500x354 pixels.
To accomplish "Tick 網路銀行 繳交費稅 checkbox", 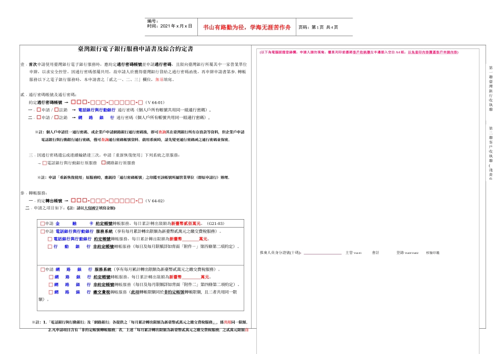I will pyautogui.click(x=51, y=292).
